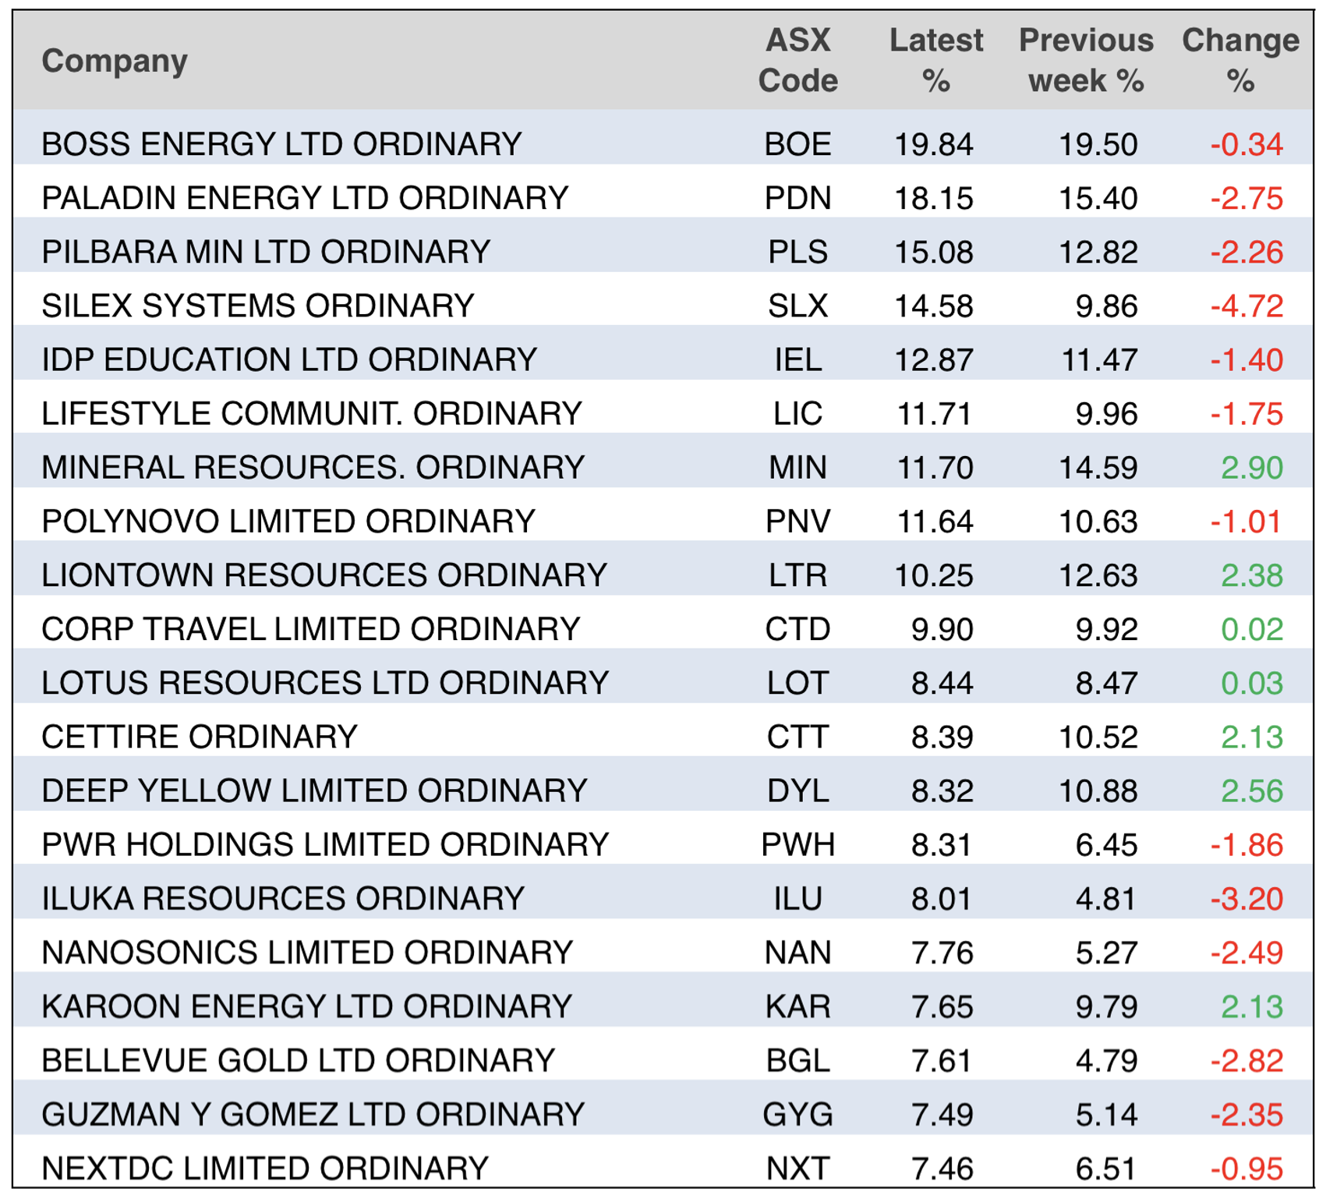Select the SLX change value -4.72
The width and height of the screenshot is (1319, 1199).
click(1247, 306)
